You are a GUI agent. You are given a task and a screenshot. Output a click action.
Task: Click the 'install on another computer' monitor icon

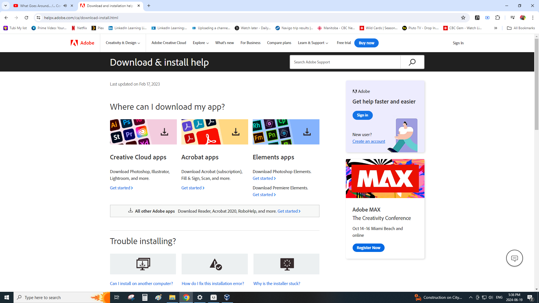click(x=143, y=264)
